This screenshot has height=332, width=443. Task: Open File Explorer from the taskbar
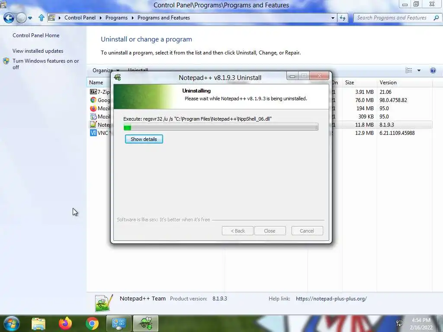point(39,323)
